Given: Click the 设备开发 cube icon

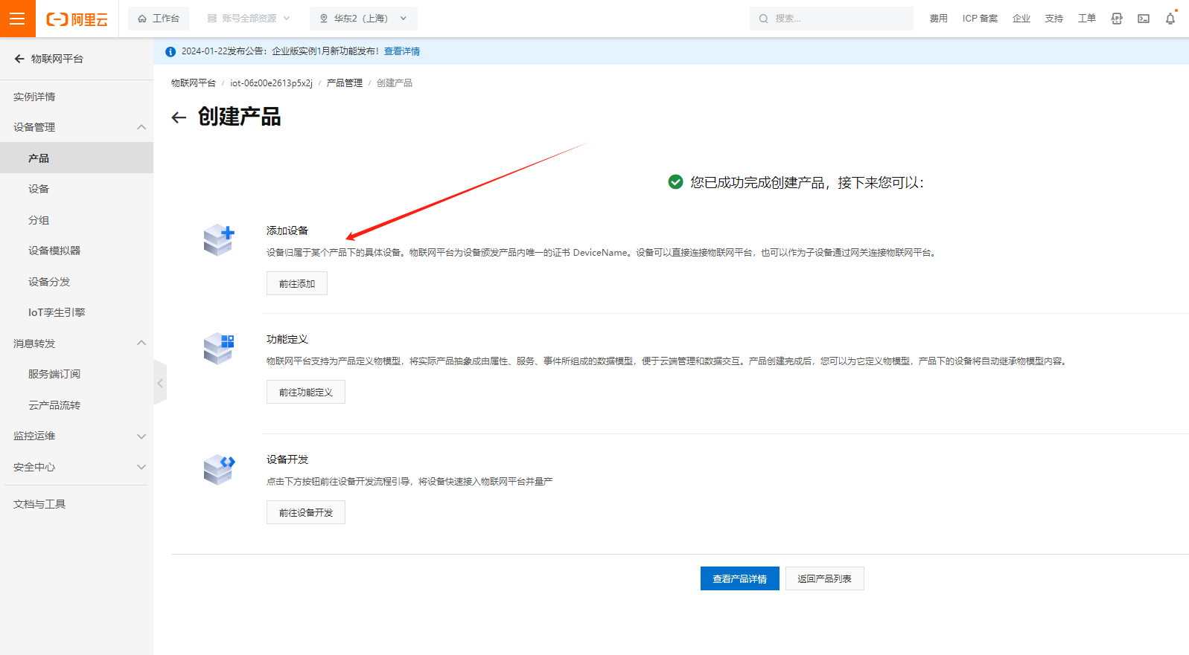Looking at the screenshot, I should point(219,469).
